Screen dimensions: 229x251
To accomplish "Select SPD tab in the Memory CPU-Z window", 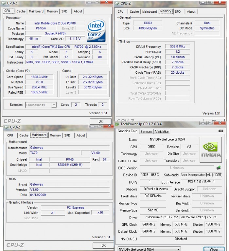I will [178, 12].
